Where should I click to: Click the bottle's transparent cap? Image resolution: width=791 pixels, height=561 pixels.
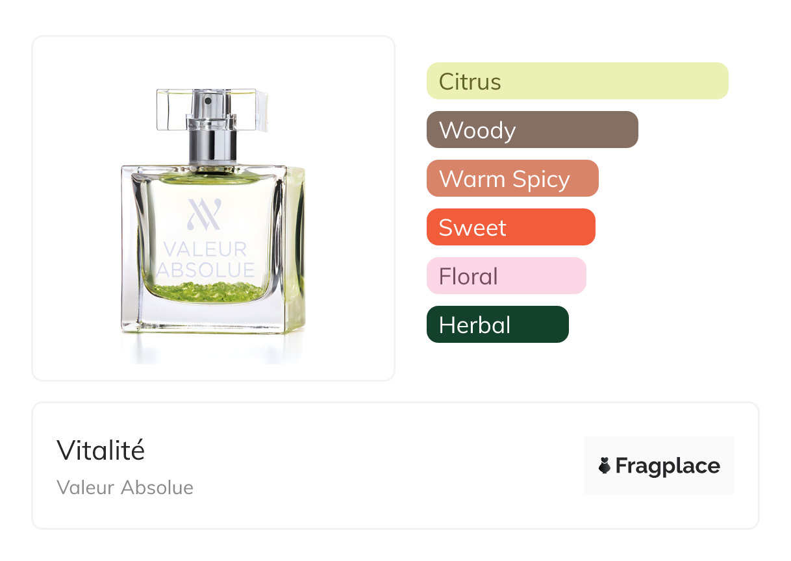212,109
